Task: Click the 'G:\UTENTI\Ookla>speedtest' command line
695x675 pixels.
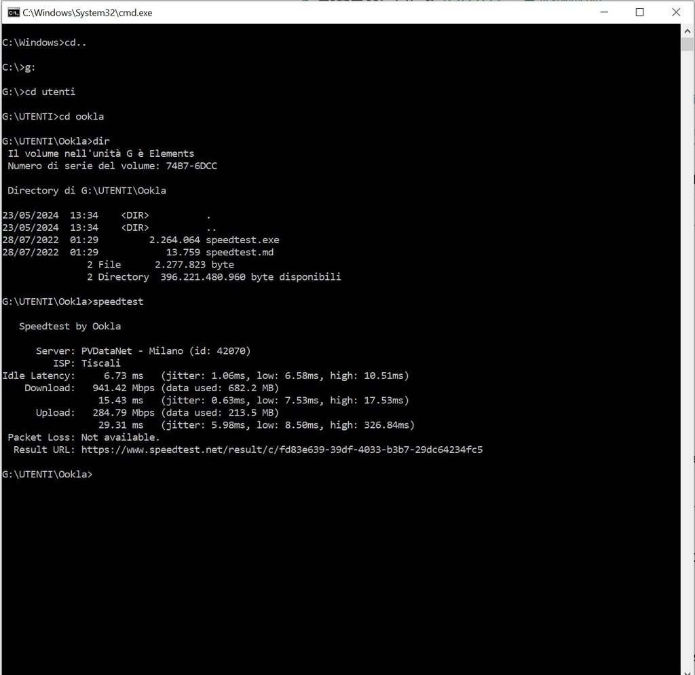Action: click(73, 302)
